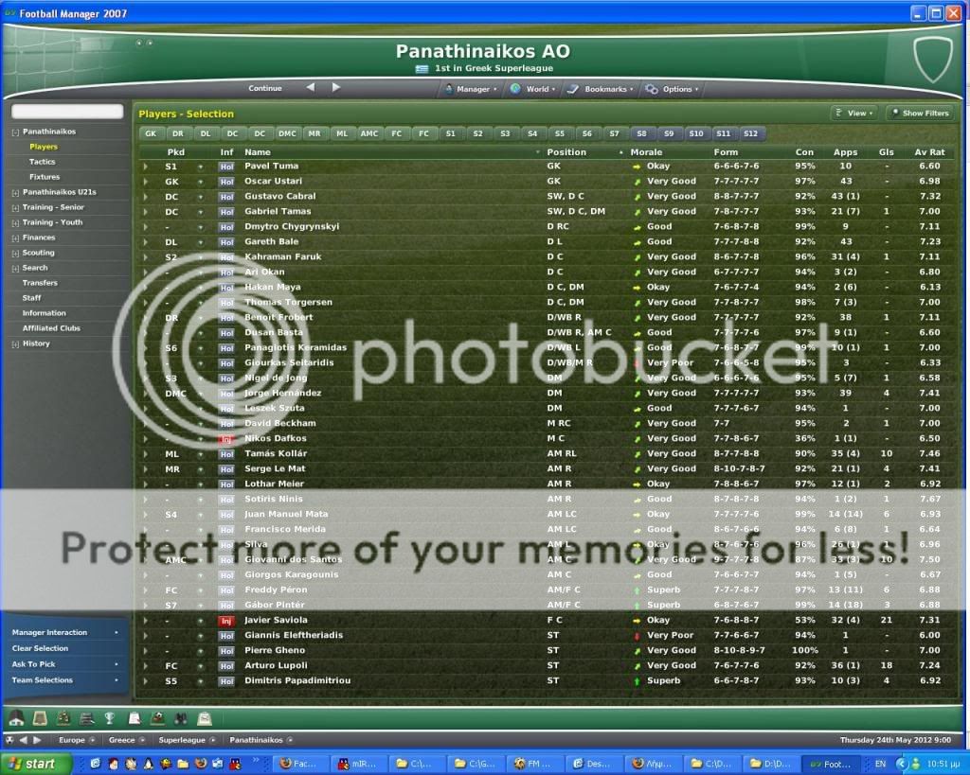Screen dimensions: 970x775
Task: Click the home icon in bottom toolbar
Action: (x=16, y=719)
